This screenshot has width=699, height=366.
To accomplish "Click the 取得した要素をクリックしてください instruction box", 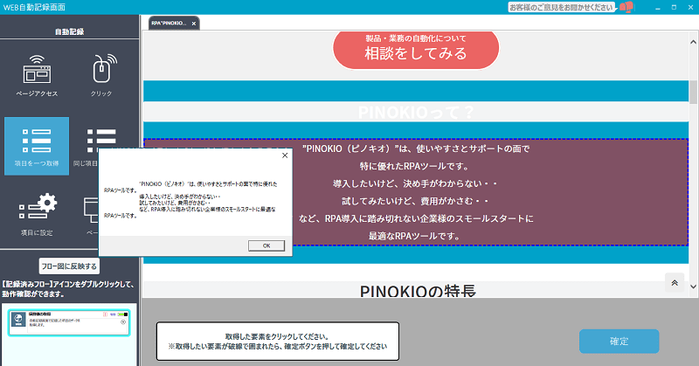I will coord(278,342).
